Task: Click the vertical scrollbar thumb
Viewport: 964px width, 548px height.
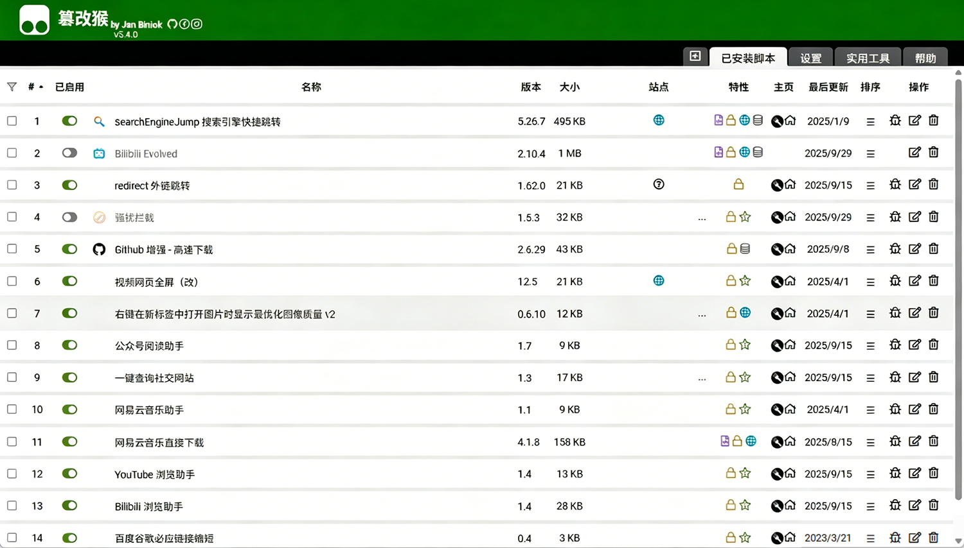Action: (958, 289)
